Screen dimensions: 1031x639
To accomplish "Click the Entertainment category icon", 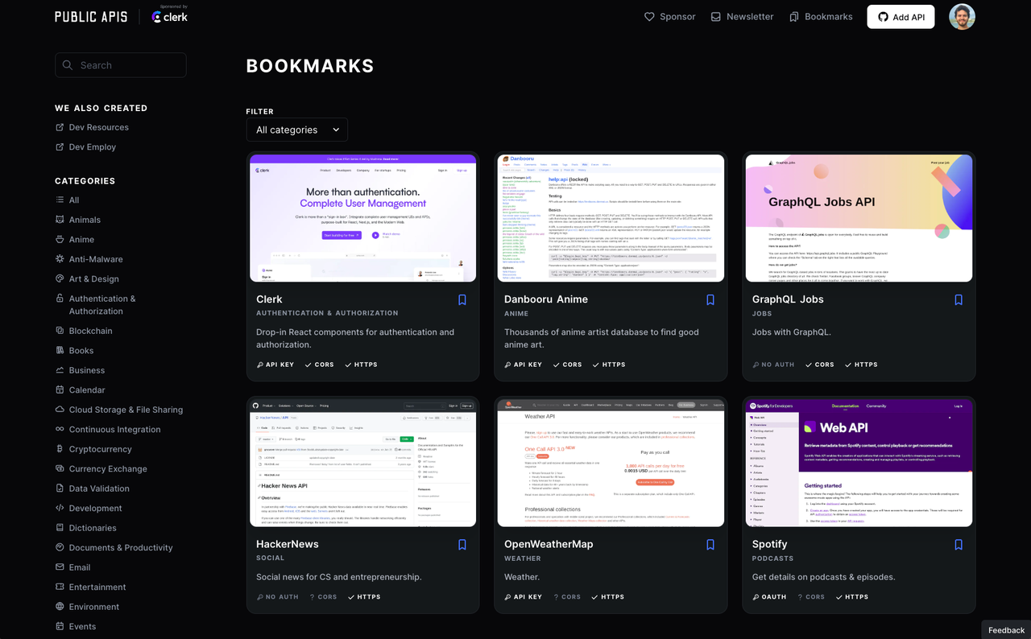I will pos(60,587).
